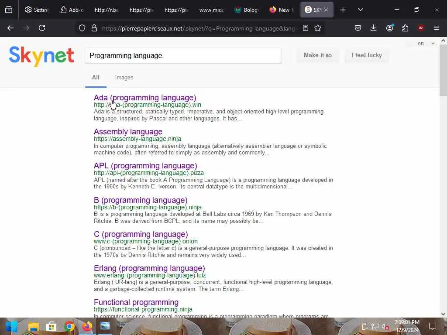Click the www.c-(programming-language).onion URL text
Screen dimensions: 447x335
[x=146, y=241]
